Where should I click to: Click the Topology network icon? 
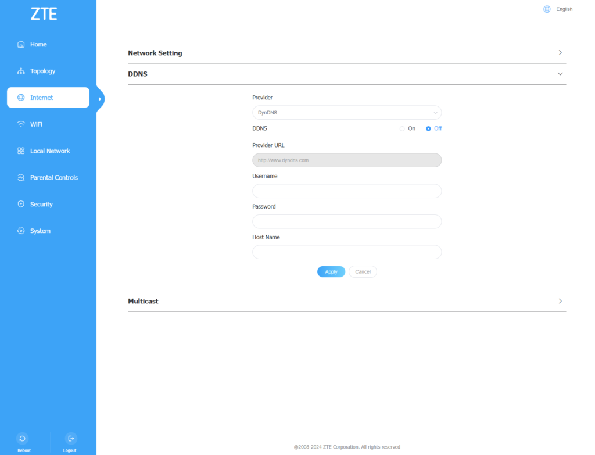point(21,71)
